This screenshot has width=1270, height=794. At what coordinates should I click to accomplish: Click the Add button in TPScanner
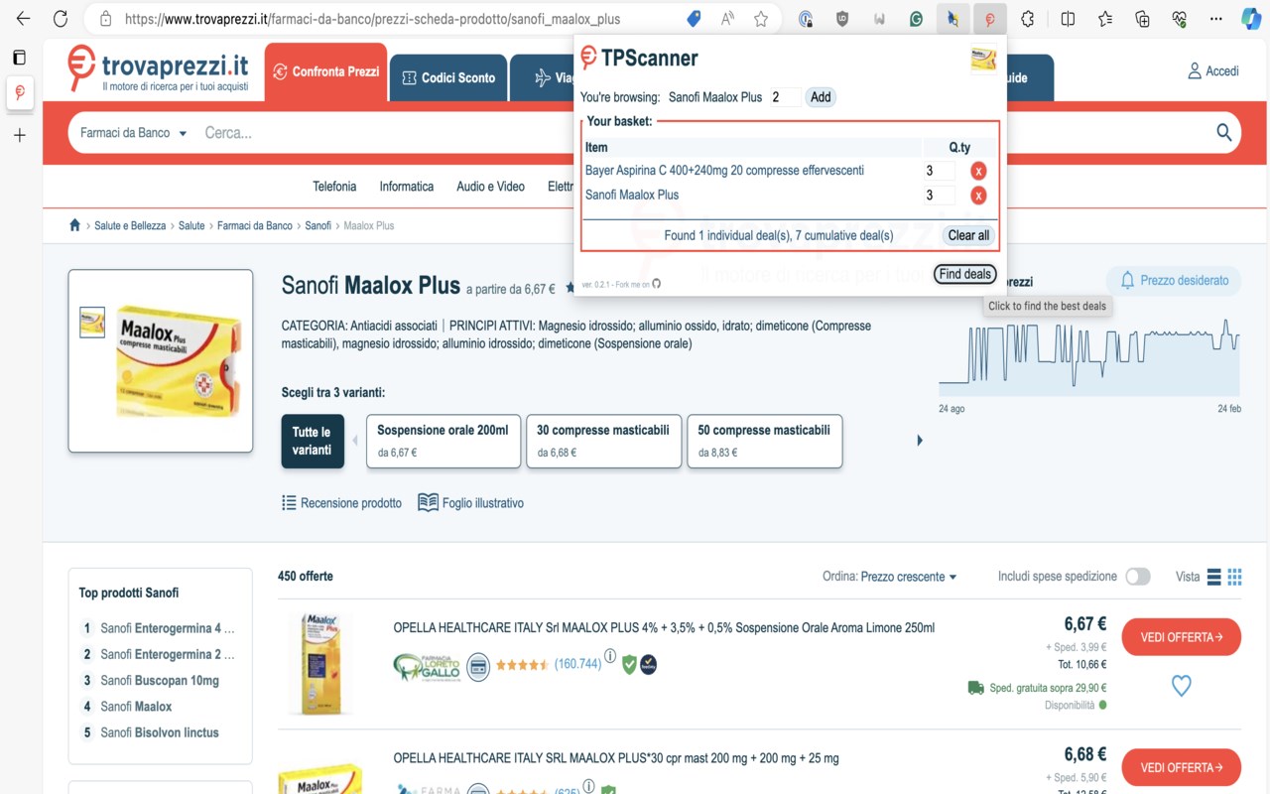pos(821,97)
